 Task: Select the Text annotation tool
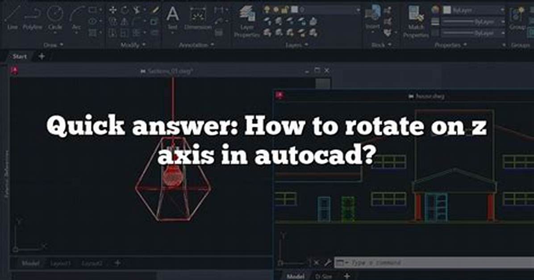(x=173, y=17)
